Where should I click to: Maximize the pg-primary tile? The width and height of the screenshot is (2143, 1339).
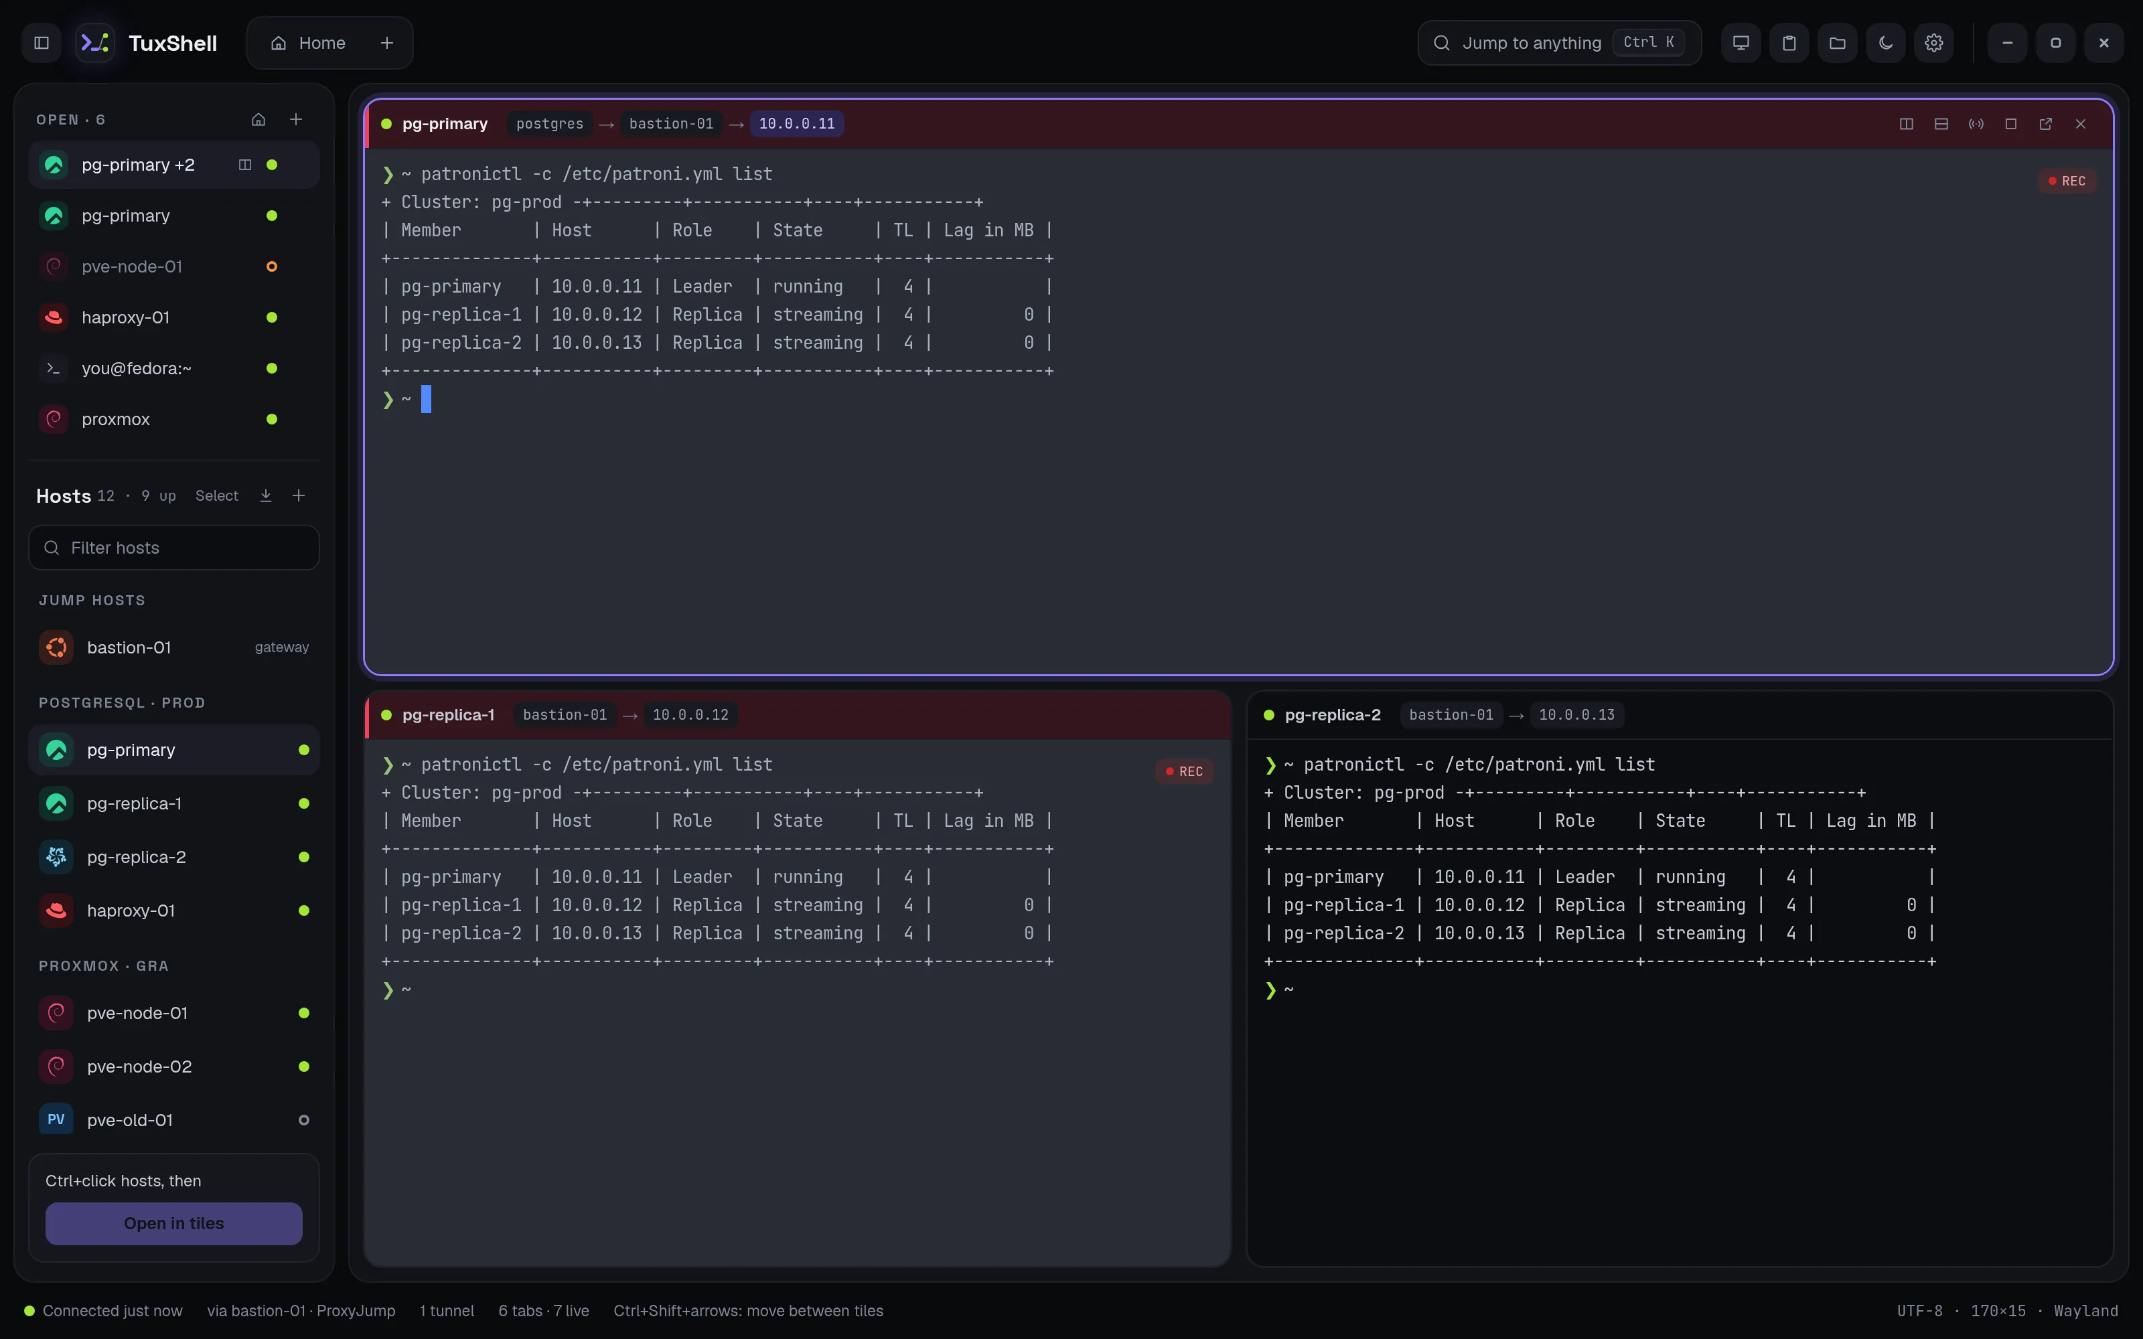(x=2011, y=124)
